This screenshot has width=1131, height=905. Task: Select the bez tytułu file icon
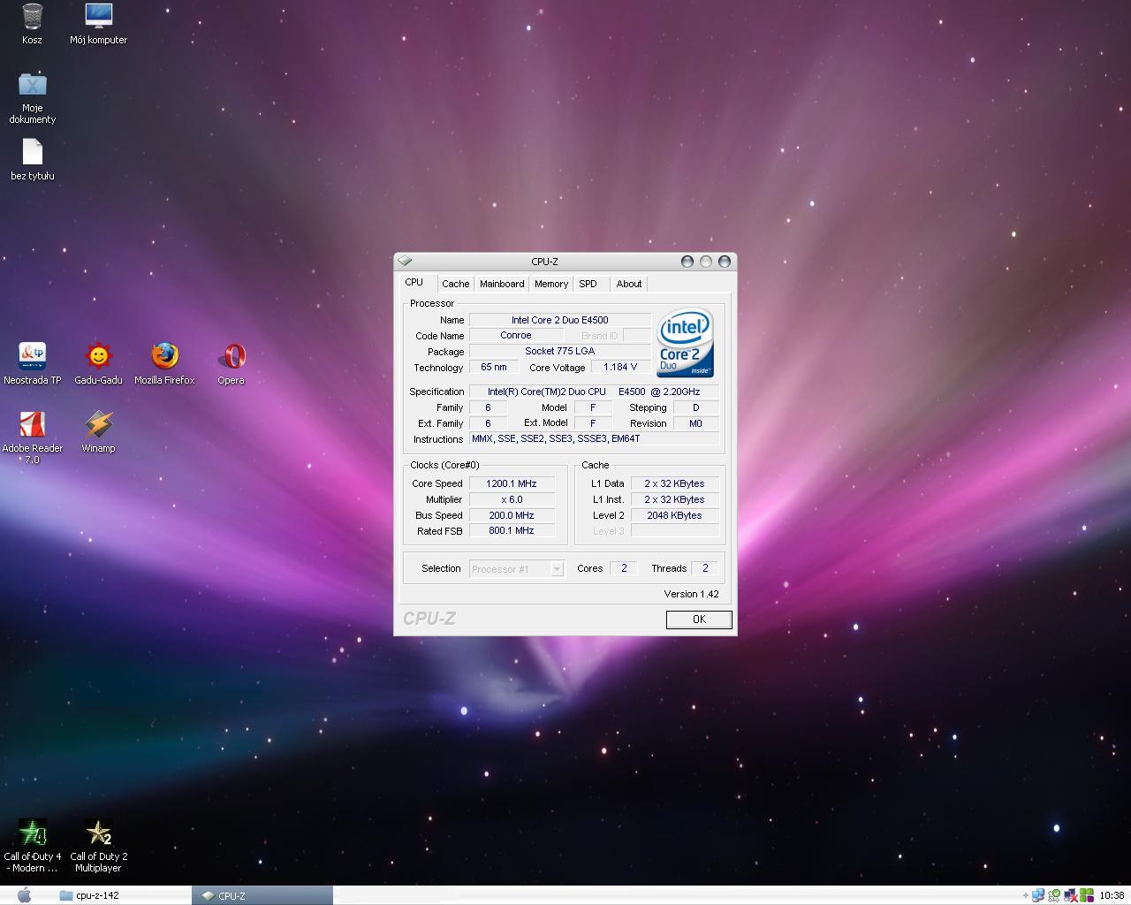pyautogui.click(x=33, y=159)
